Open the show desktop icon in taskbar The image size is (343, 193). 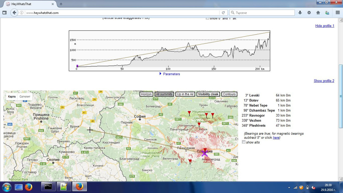[x=18, y=187]
